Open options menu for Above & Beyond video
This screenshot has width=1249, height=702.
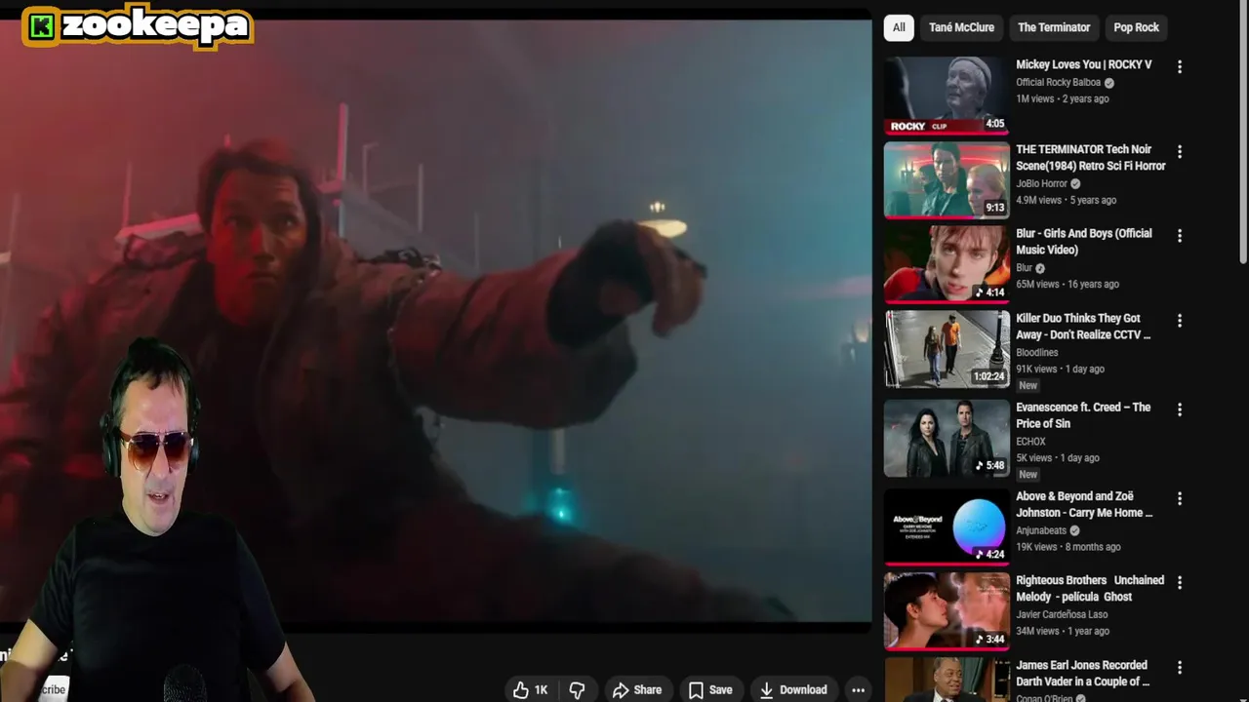tap(1180, 498)
